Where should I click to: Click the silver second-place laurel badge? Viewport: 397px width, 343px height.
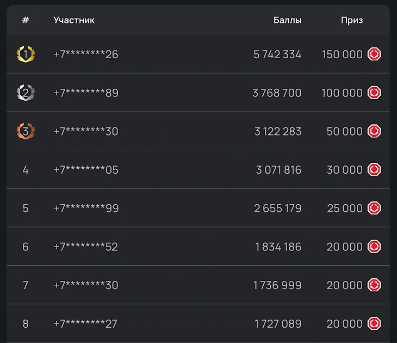(x=26, y=93)
